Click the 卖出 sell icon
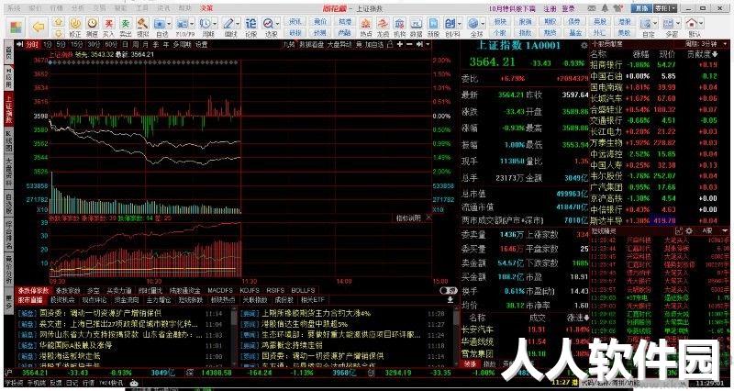Image resolution: width=734 pixels, height=391 pixels. 126,27
